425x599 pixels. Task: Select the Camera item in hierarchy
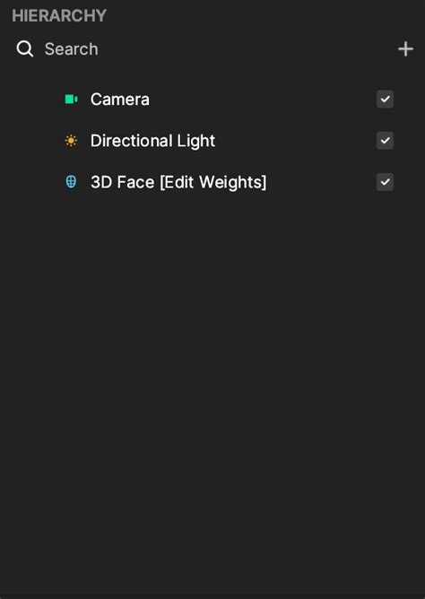pyautogui.click(x=212, y=100)
